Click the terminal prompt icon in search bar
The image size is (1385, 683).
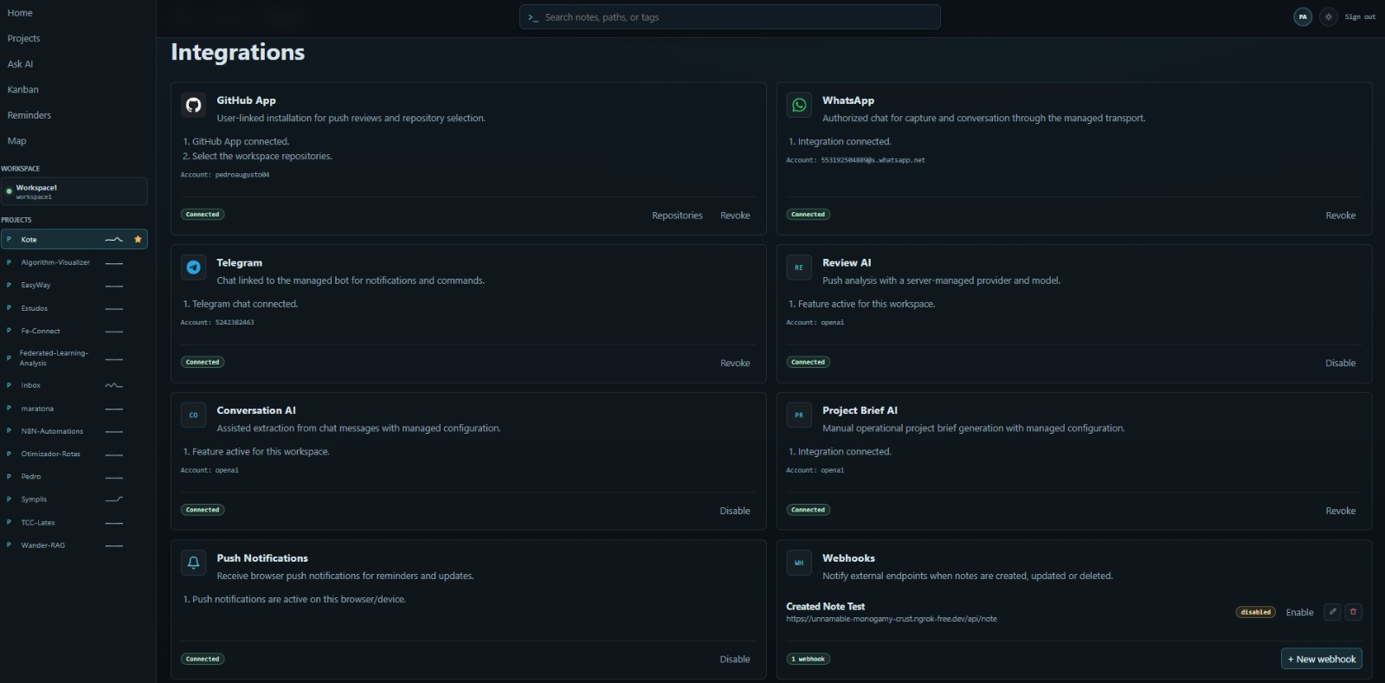533,17
